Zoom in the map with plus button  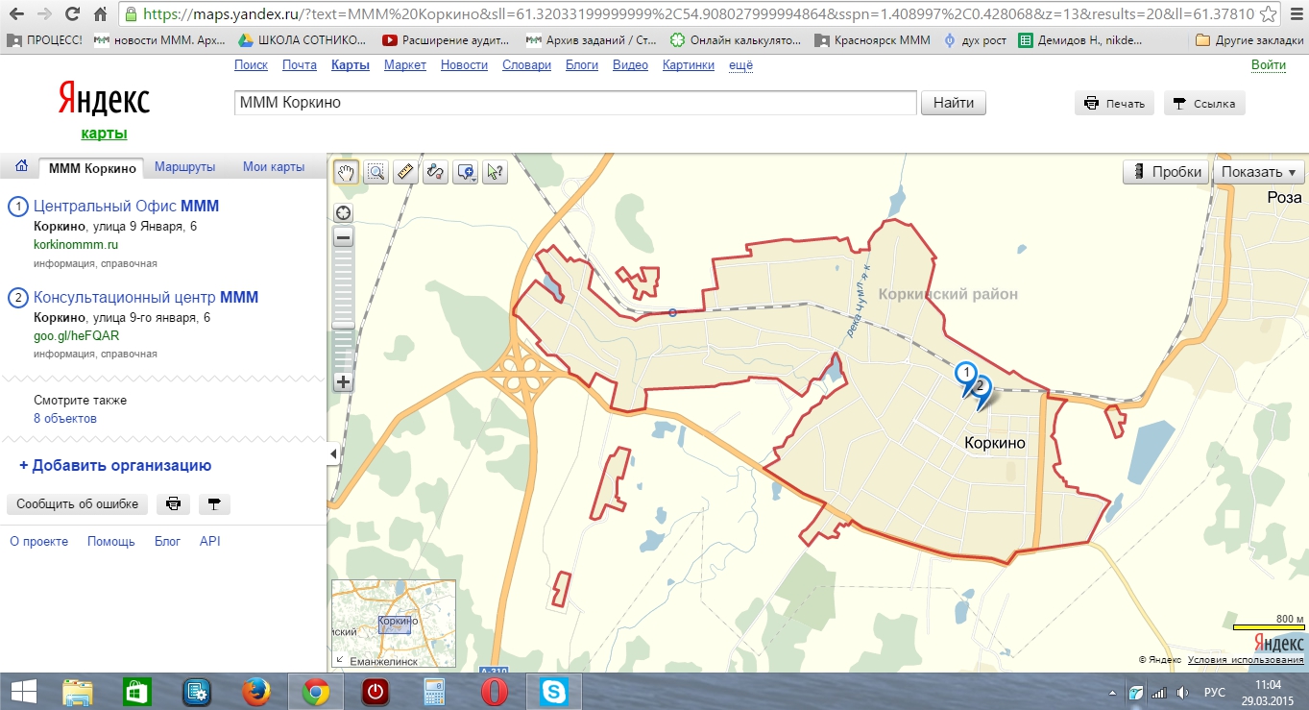(x=343, y=381)
